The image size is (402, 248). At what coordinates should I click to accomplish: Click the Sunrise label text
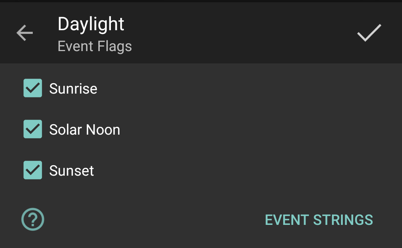pyautogui.click(x=73, y=89)
